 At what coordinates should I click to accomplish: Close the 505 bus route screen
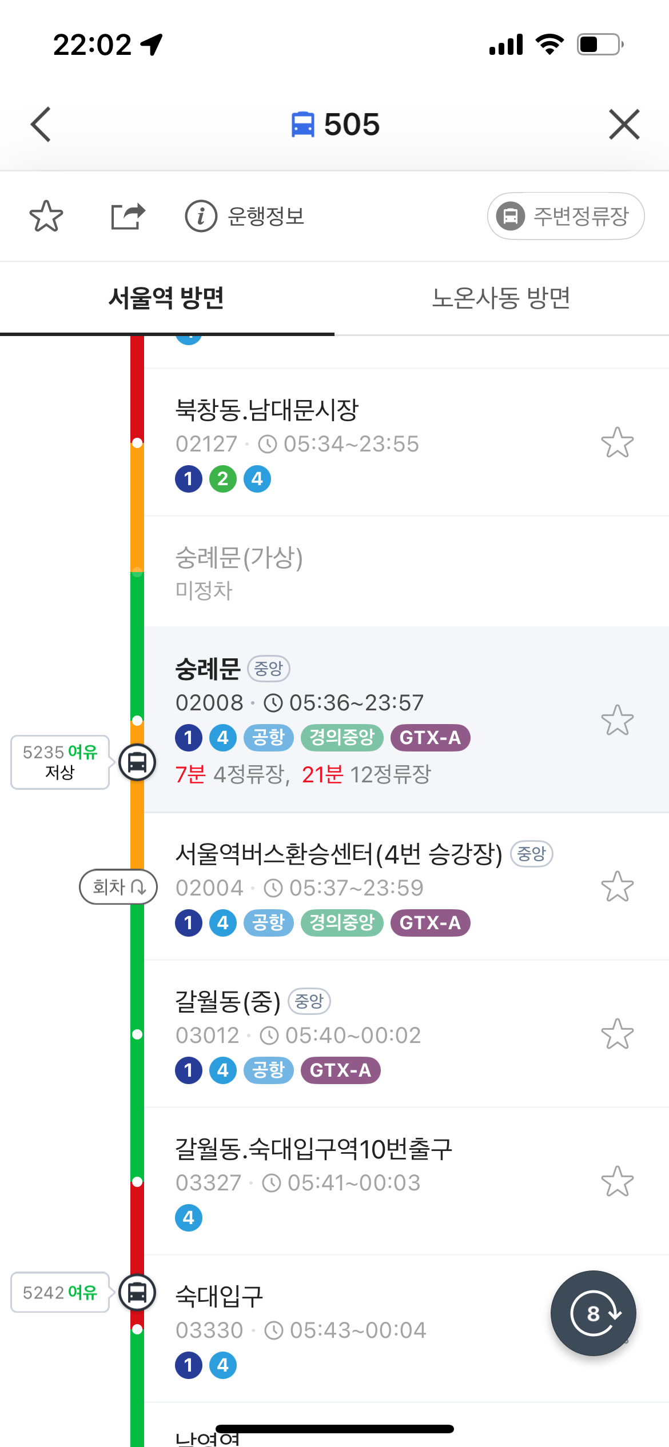(x=624, y=124)
